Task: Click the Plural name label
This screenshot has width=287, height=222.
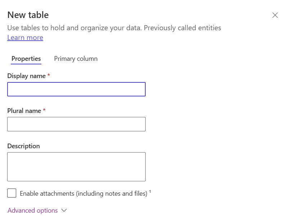Action: (x=24, y=111)
